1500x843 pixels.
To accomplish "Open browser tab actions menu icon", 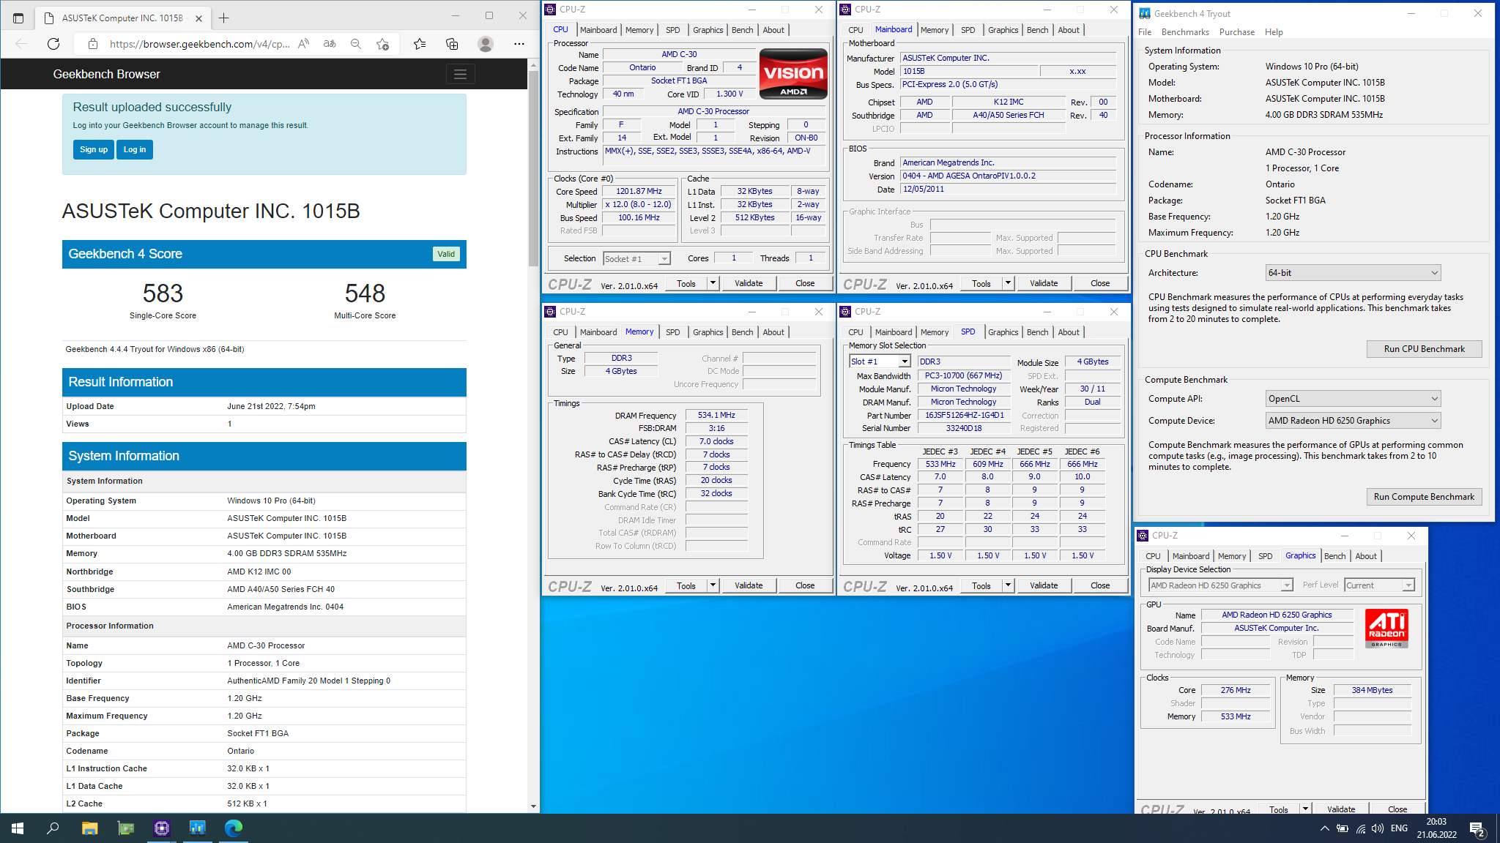I will pos(18,18).
